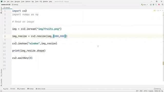The image size is (164, 92).
Task: Click the yellow warning inspection indicator
Action: (x=155, y=10)
